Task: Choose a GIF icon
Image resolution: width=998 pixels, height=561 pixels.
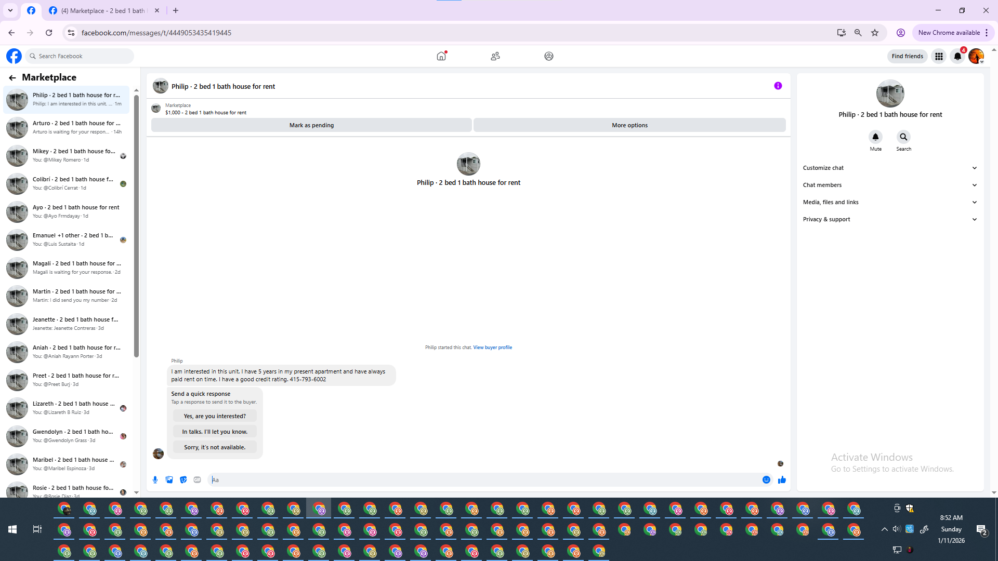Action: pyautogui.click(x=197, y=480)
